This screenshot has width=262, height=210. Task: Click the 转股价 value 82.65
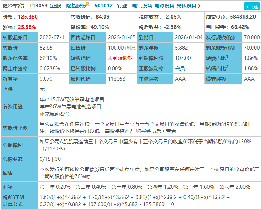tap(46, 48)
